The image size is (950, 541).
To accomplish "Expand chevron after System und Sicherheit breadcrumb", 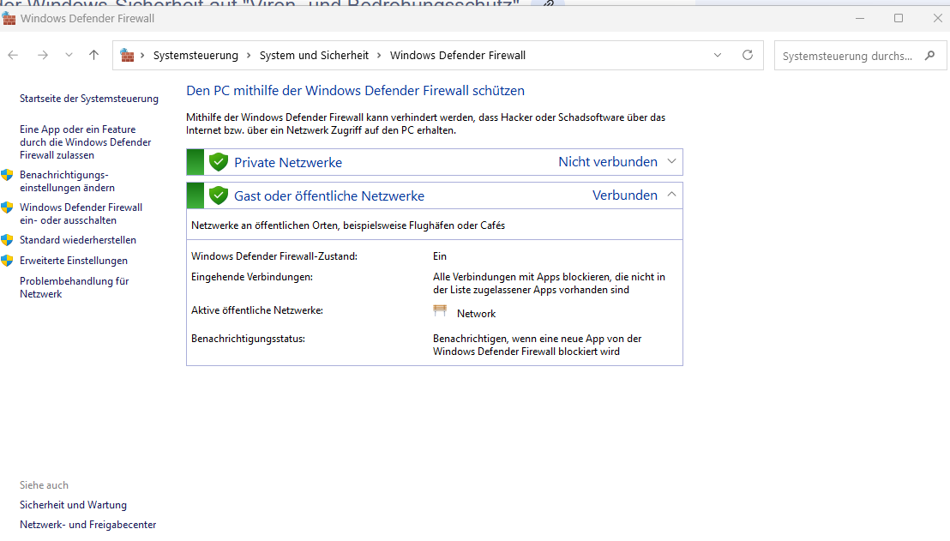I will [379, 55].
